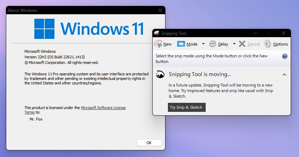Screen dimensions: 299x157
Task: Click the Cancel label in toolbar
Action: 254,44
